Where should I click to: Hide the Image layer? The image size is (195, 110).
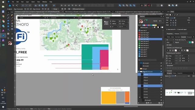(x=161, y=69)
